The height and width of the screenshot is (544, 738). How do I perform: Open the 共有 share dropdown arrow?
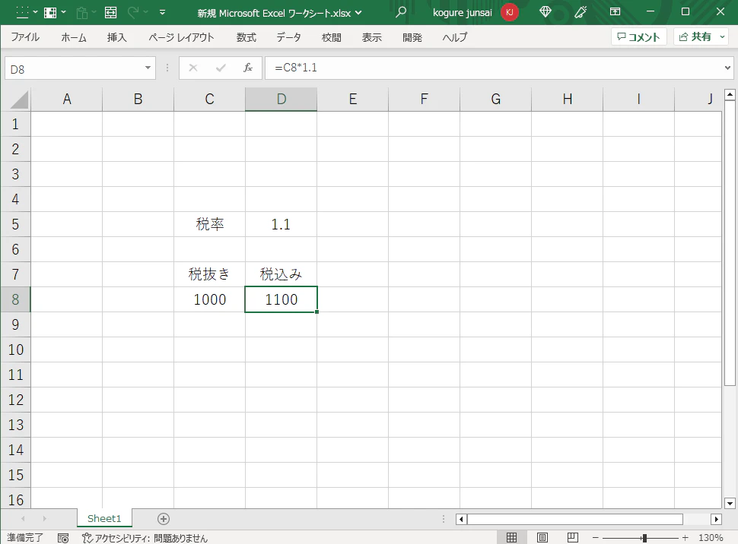(723, 36)
